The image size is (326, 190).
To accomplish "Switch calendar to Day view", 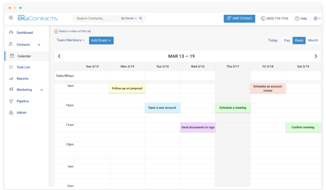I will coord(287,41).
